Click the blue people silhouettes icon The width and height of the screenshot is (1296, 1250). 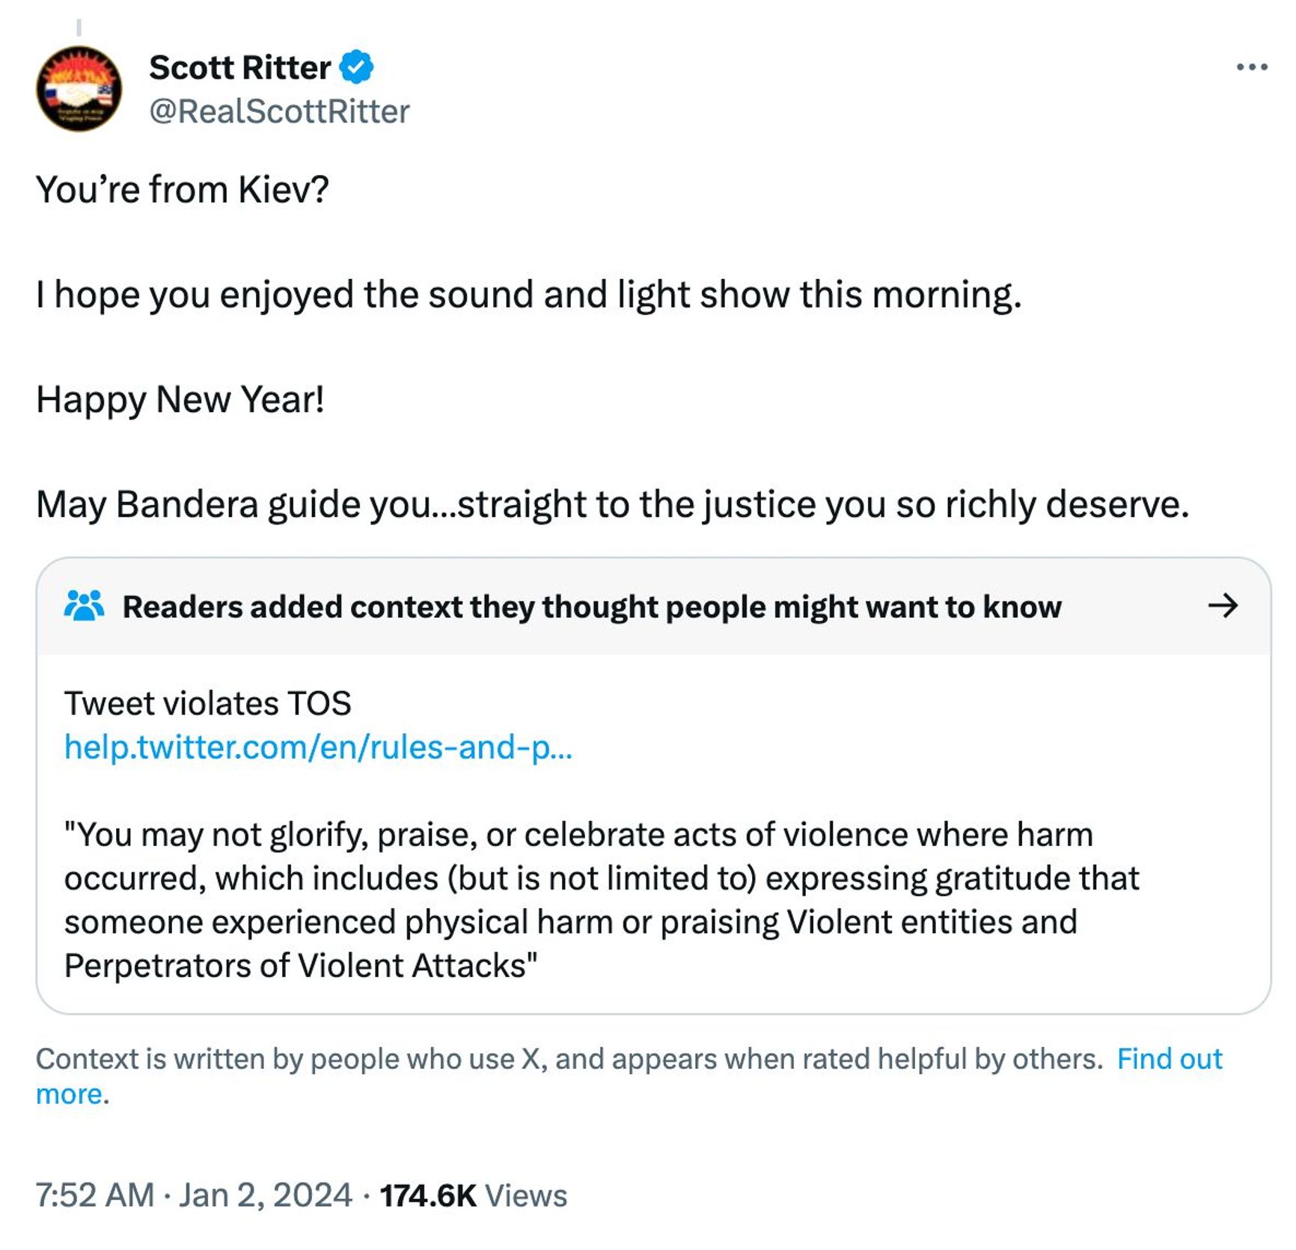pyautogui.click(x=85, y=607)
